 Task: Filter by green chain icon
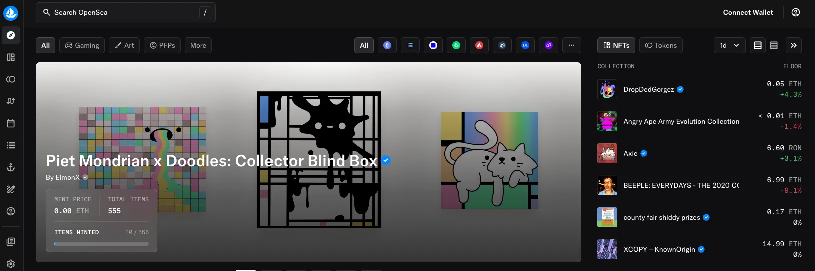tap(456, 45)
